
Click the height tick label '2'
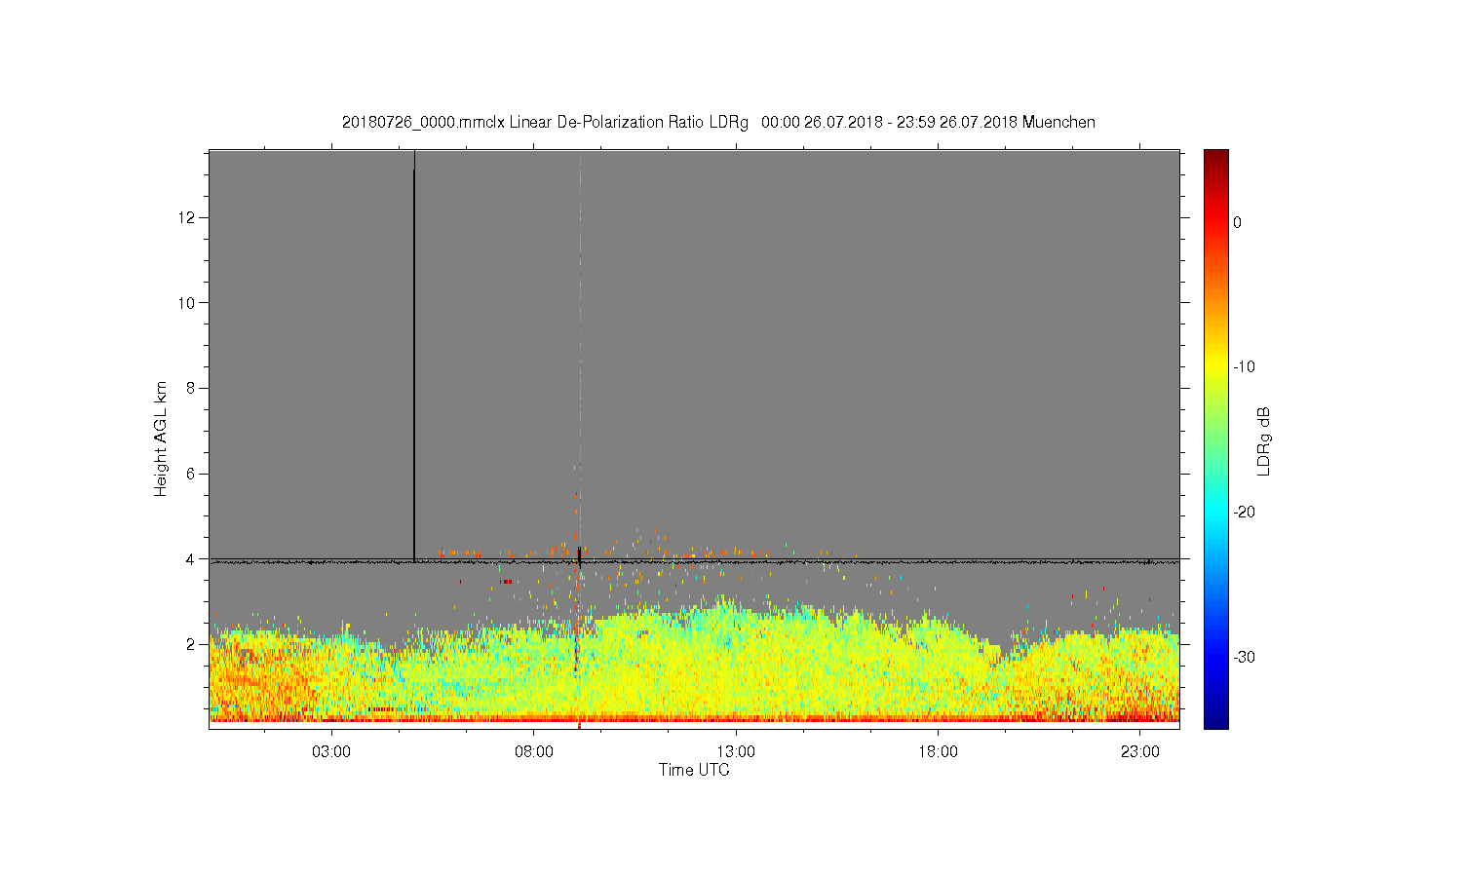pyautogui.click(x=192, y=644)
